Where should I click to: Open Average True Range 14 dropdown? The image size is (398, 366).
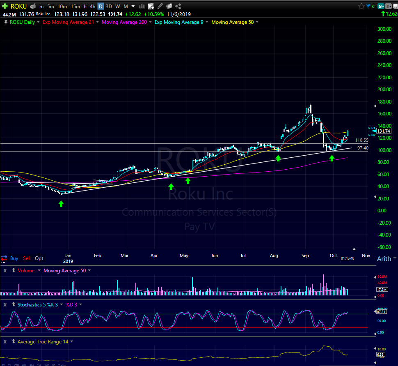(71, 342)
